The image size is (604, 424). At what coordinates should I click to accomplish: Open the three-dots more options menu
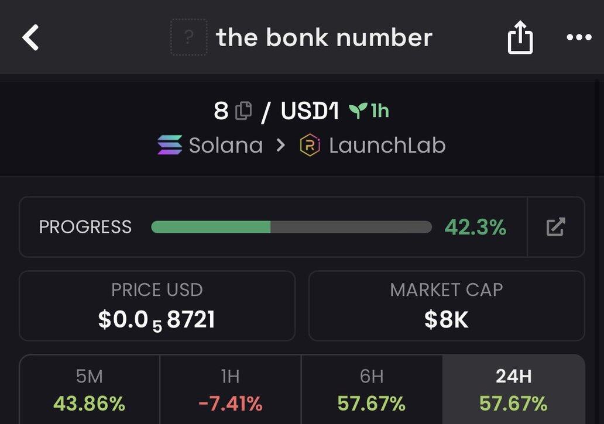coord(579,37)
